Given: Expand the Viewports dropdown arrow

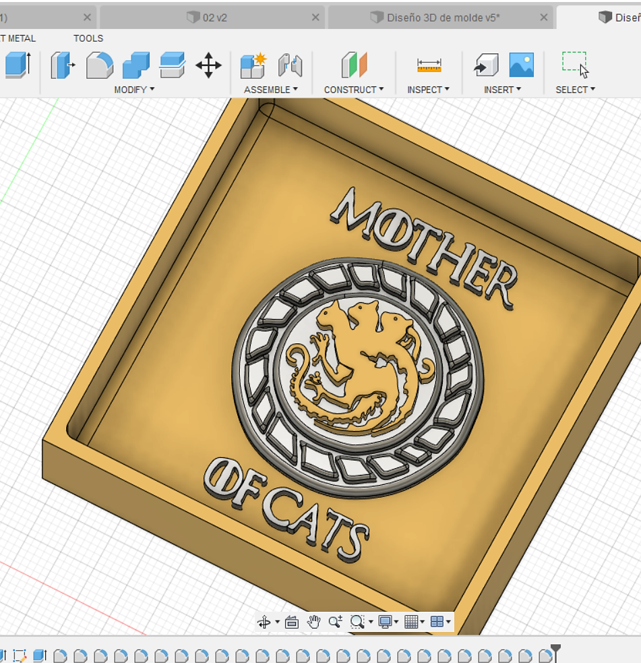Looking at the screenshot, I should tap(448, 622).
